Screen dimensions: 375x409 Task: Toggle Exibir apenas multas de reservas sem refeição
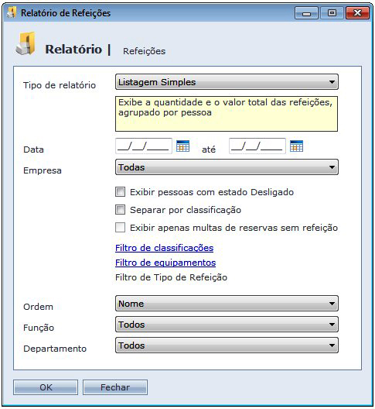click(120, 227)
